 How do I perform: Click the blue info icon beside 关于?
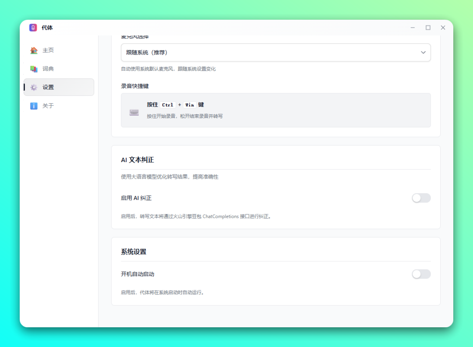(x=34, y=106)
